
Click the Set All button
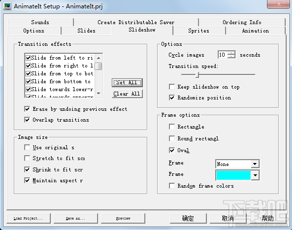pos(127,83)
